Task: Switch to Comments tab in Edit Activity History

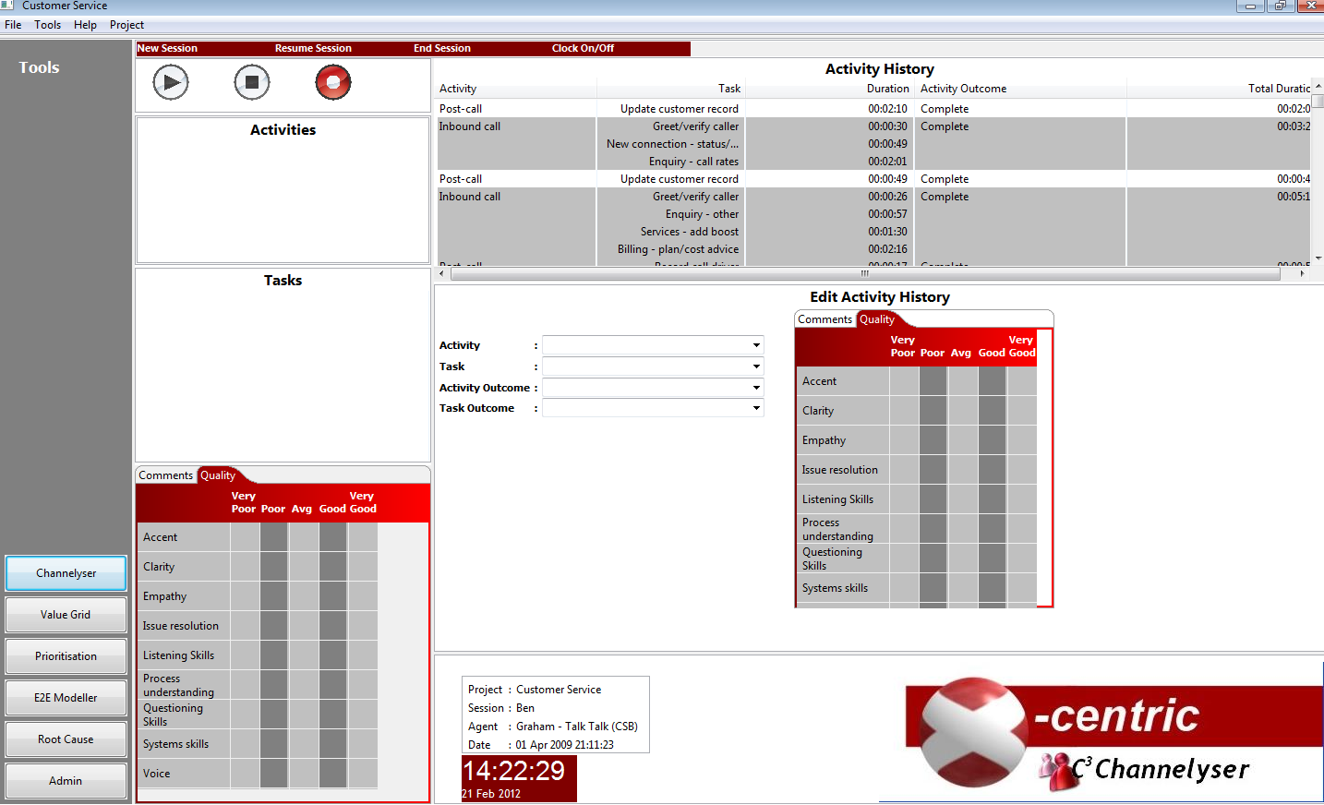Action: tap(824, 319)
